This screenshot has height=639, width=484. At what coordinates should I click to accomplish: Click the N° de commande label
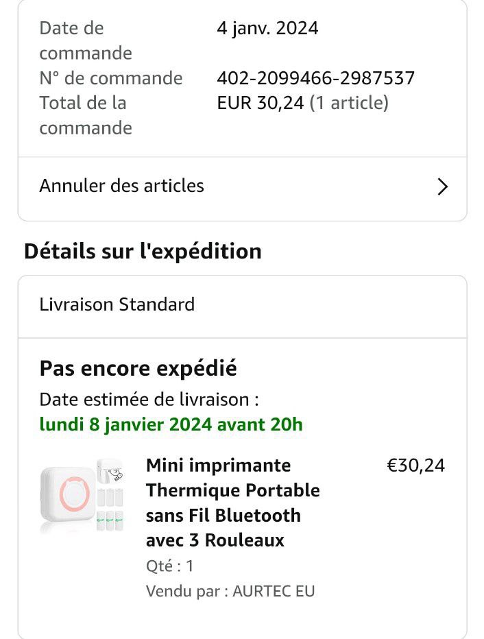point(111,78)
